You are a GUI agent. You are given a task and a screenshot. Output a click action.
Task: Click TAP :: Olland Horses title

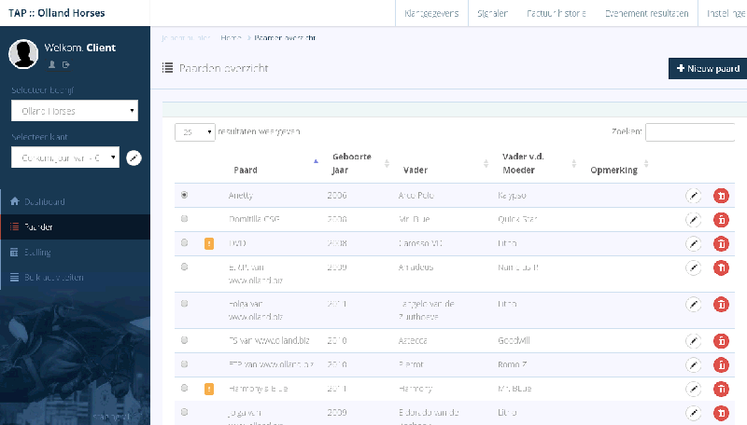pyautogui.click(x=57, y=13)
